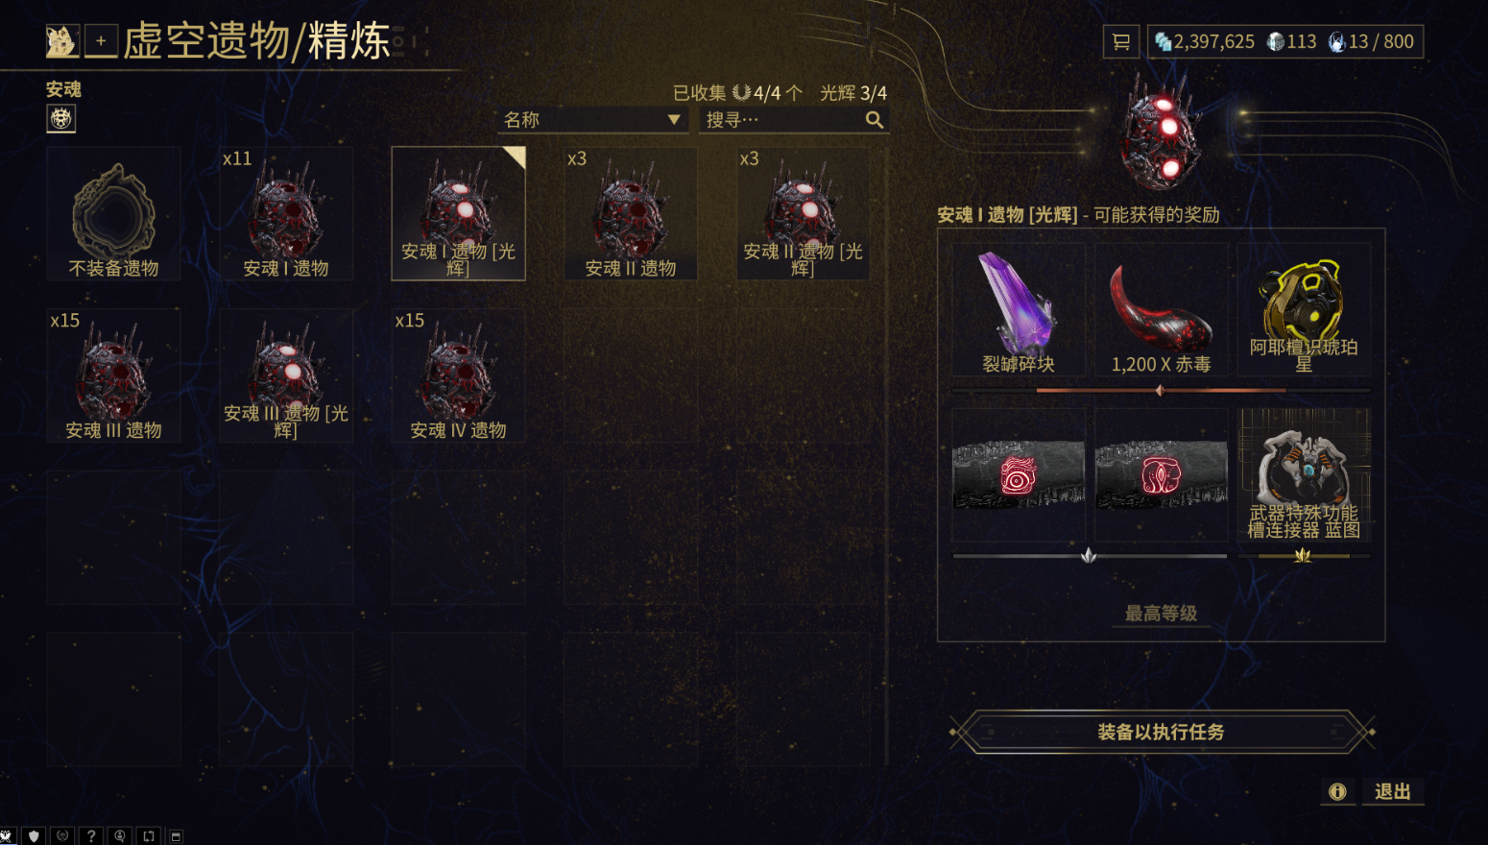Open the question mark help icon
The width and height of the screenshot is (1488, 845).
[91, 836]
